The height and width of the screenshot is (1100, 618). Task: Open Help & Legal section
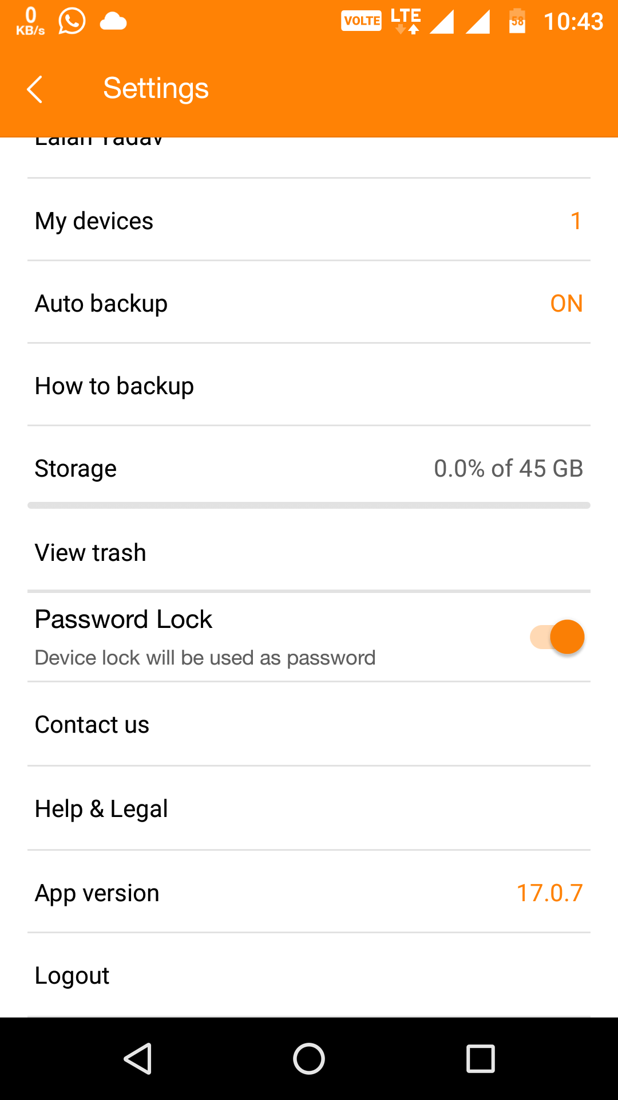coord(309,809)
